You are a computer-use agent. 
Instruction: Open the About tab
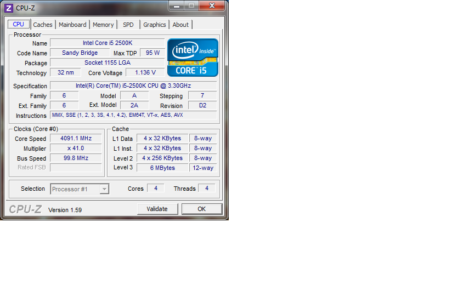180,25
